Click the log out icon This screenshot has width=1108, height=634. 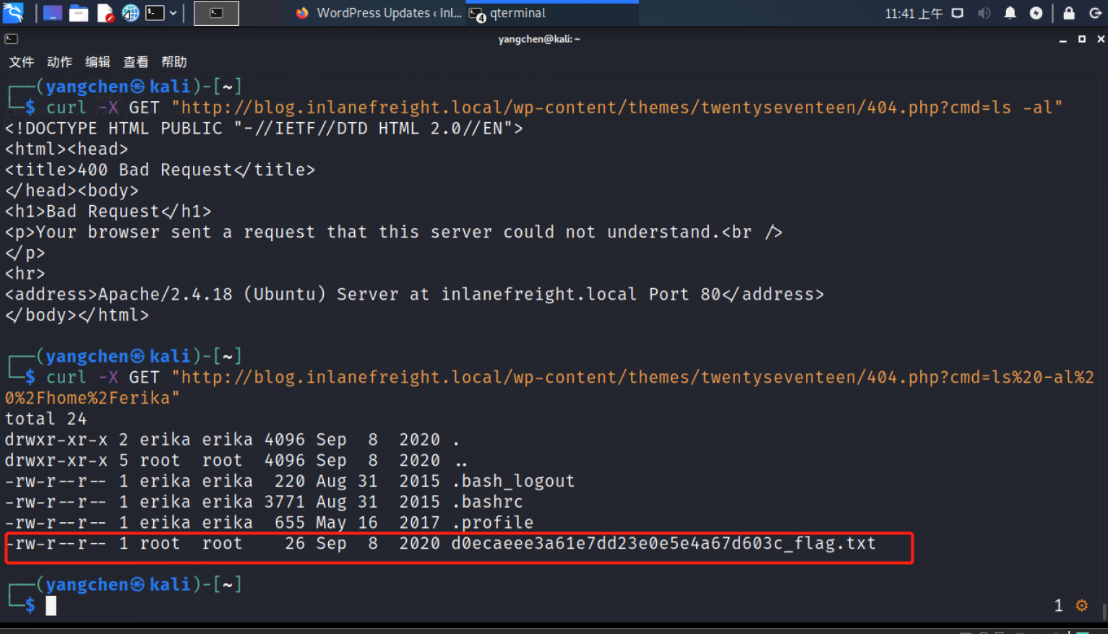(x=1095, y=13)
